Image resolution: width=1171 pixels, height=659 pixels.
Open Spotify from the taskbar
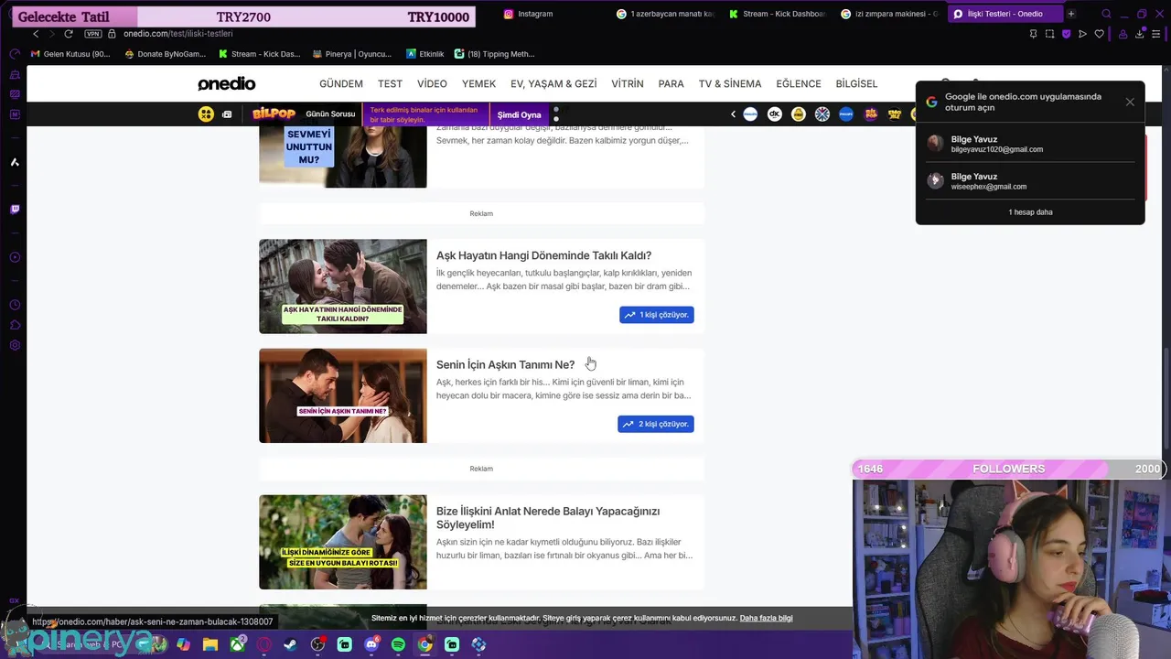coord(398,644)
